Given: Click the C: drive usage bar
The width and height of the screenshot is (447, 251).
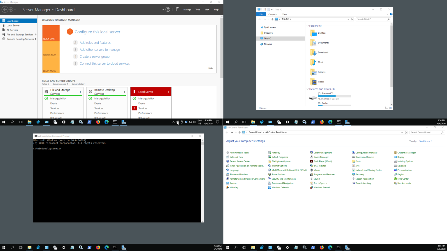Looking at the screenshot, I should [x=334, y=96].
